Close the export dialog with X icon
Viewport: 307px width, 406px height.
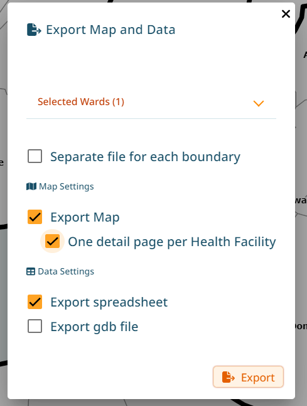tap(286, 14)
